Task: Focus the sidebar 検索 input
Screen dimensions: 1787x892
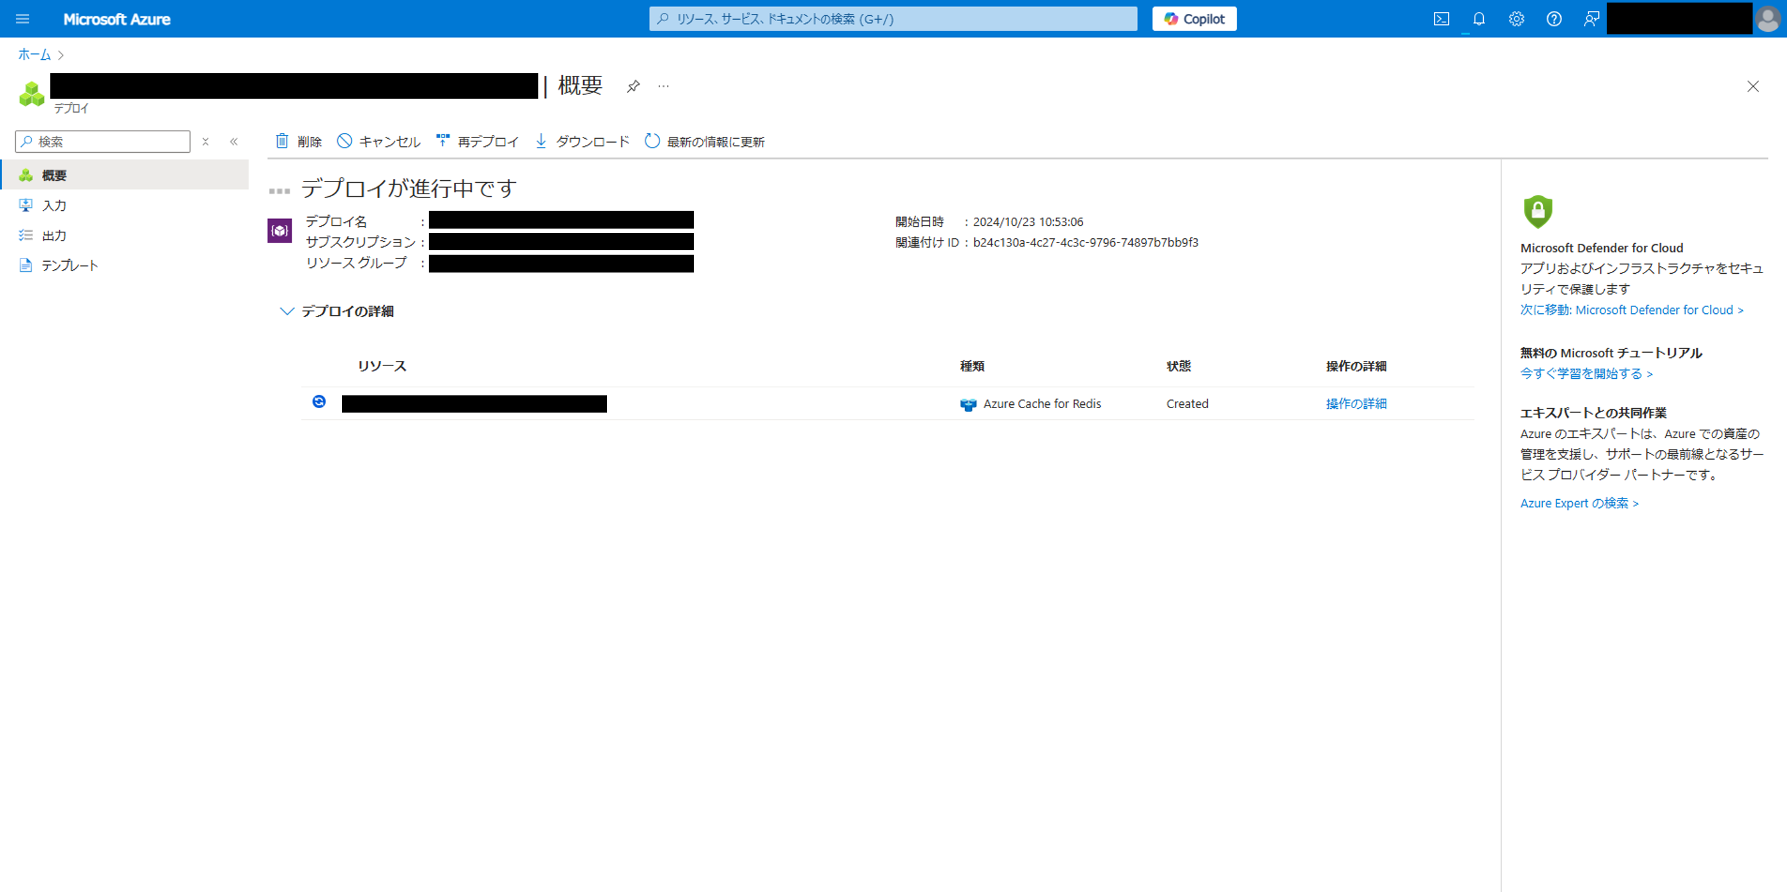Action: pyautogui.click(x=103, y=141)
